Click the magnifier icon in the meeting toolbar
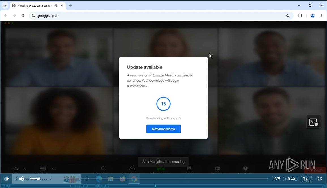Image resolution: width=327 pixels, height=188 pixels. coord(104,168)
